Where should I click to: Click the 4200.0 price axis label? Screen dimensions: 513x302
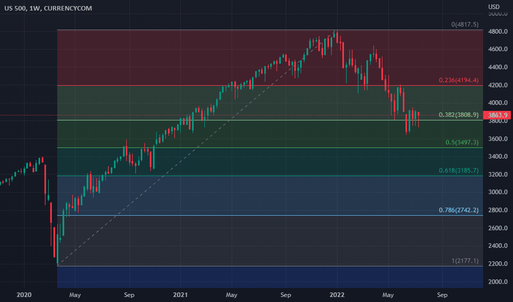[x=498, y=85]
